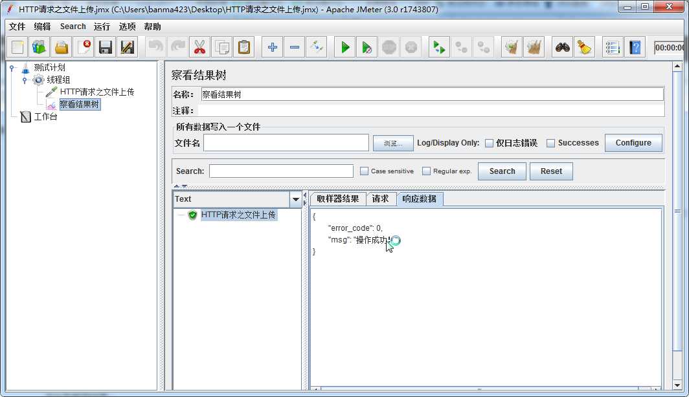Open Help question mark icon
689x397 pixels.
click(635, 47)
